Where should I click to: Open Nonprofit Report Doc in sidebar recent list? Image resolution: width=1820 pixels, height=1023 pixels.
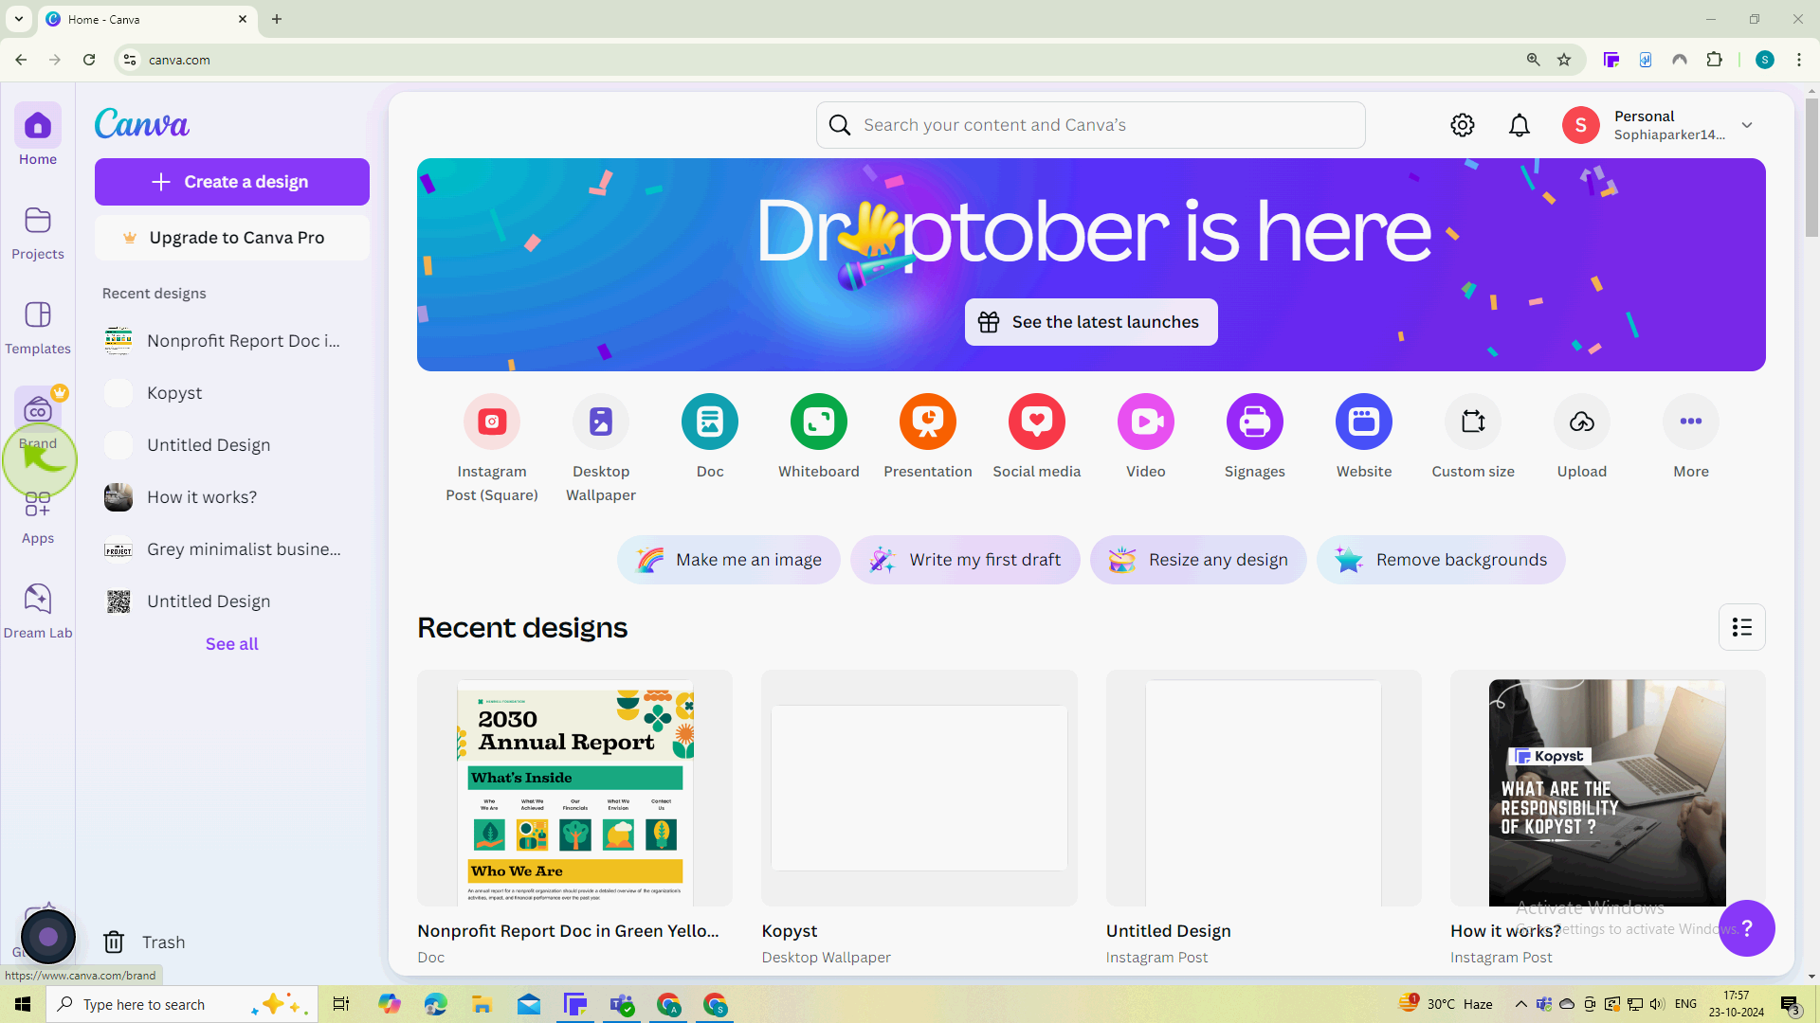pos(232,341)
